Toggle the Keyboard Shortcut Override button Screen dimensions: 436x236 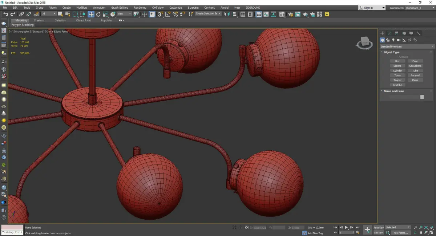tap(152, 14)
